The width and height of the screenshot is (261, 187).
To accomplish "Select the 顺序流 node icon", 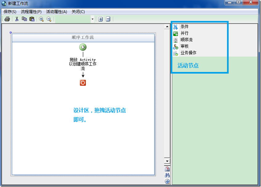I will (x=175, y=40).
